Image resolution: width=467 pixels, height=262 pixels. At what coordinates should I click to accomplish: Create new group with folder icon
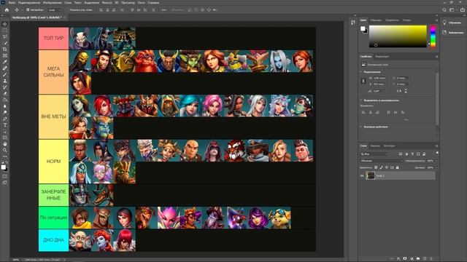[x=418, y=258]
